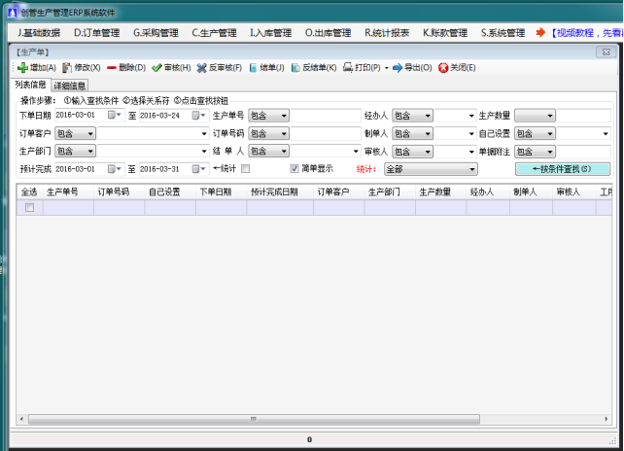
Task: Click the 按条件查找 search button
Action: [x=562, y=169]
